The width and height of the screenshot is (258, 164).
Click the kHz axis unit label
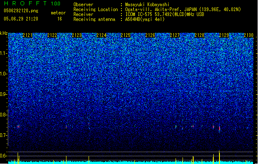(x=4, y=33)
